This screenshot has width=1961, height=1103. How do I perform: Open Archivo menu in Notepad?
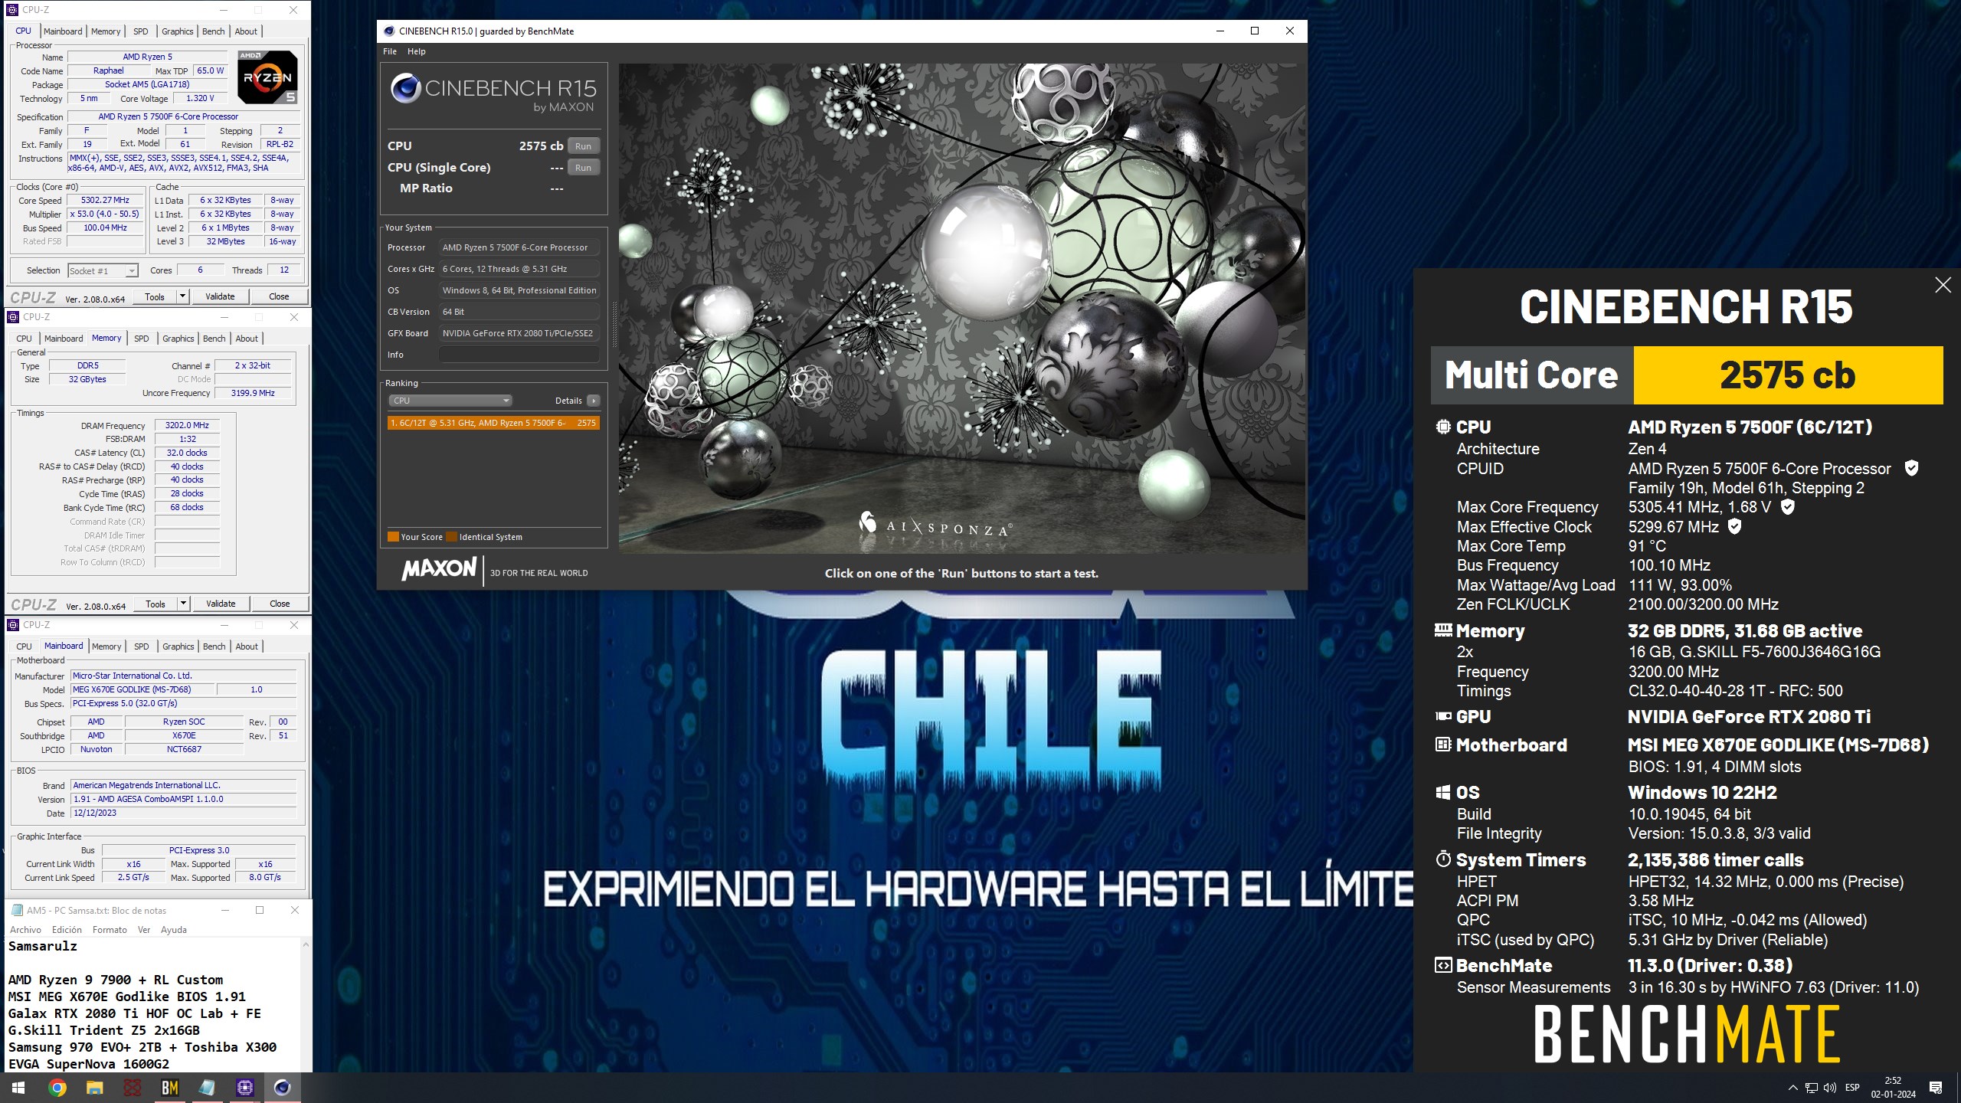(x=25, y=929)
